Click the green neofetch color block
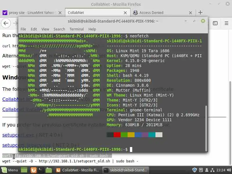The image size is (232, 174). 124,135
